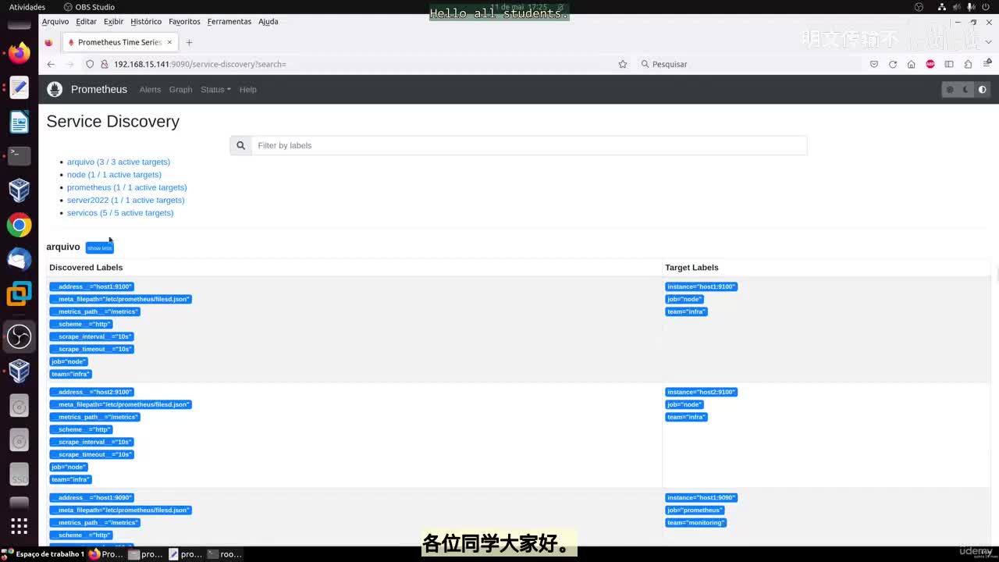Viewport: 999px width, 562px height.
Task: Open the tracking protection shield icon
Action: 90,64
